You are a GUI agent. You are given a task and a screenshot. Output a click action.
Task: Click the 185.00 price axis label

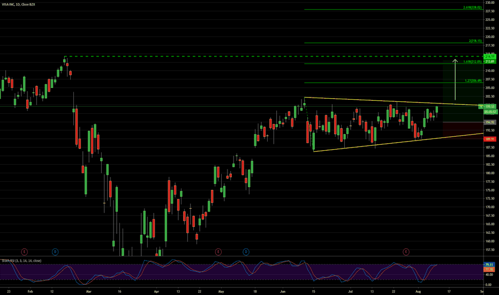coord(489,156)
